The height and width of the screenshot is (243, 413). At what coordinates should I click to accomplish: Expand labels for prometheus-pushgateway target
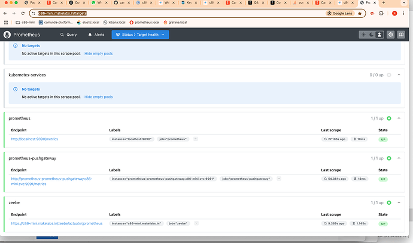pyautogui.click(x=279, y=179)
